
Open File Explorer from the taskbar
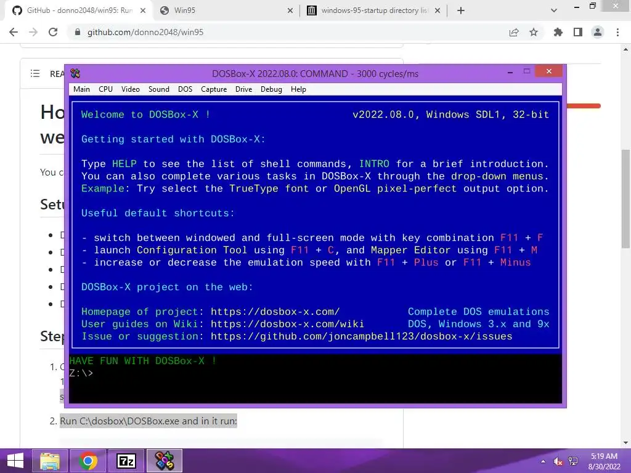[x=50, y=461]
